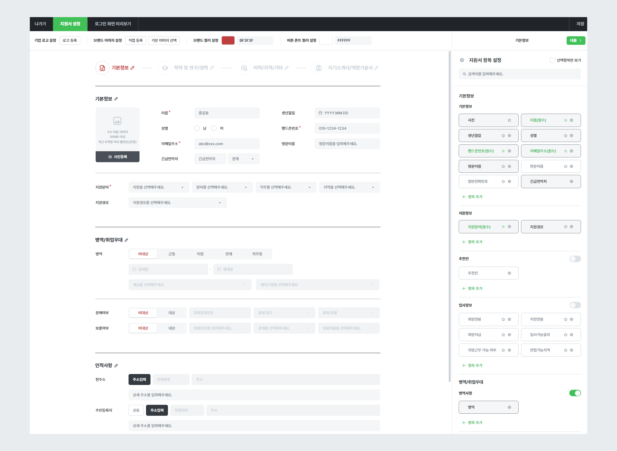617x451 pixels.
Task: Click the red brand color swatch
Action: pos(228,40)
